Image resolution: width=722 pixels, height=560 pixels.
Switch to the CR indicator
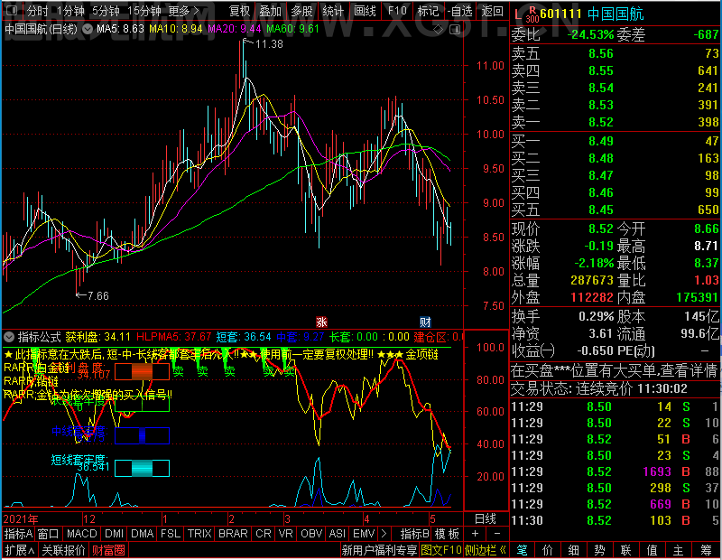(264, 534)
